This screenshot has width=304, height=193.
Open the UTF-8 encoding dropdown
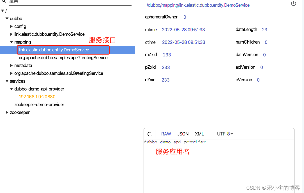click(x=225, y=134)
